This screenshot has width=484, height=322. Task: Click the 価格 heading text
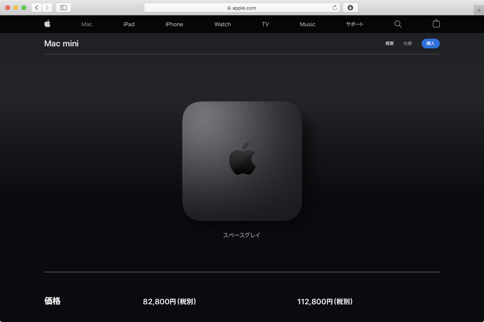pos(52,301)
